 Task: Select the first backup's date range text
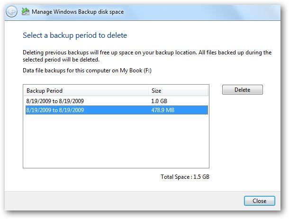(x=55, y=101)
